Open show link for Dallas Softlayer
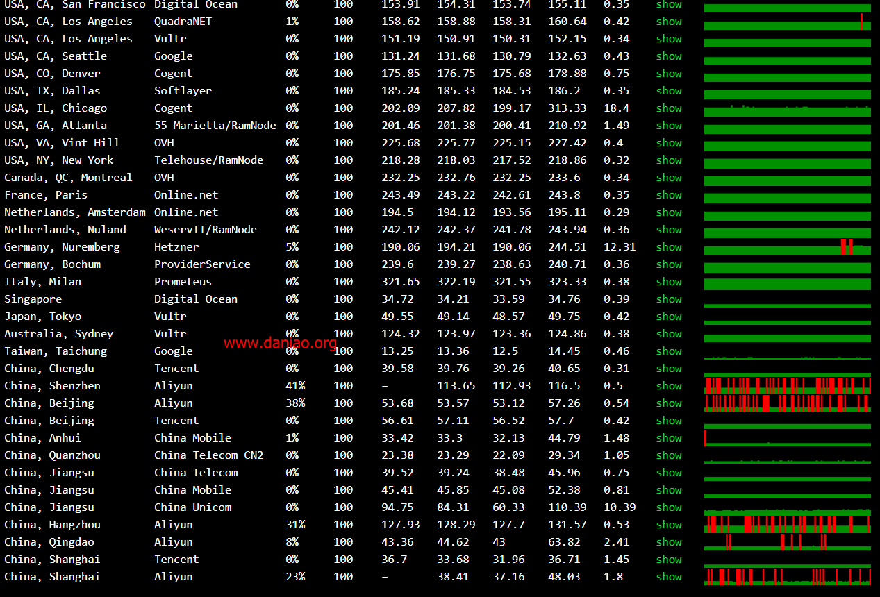 click(669, 91)
